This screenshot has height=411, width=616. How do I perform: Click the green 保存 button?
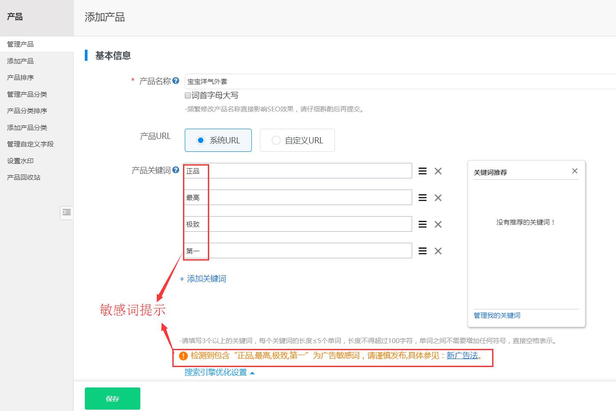[x=112, y=399]
